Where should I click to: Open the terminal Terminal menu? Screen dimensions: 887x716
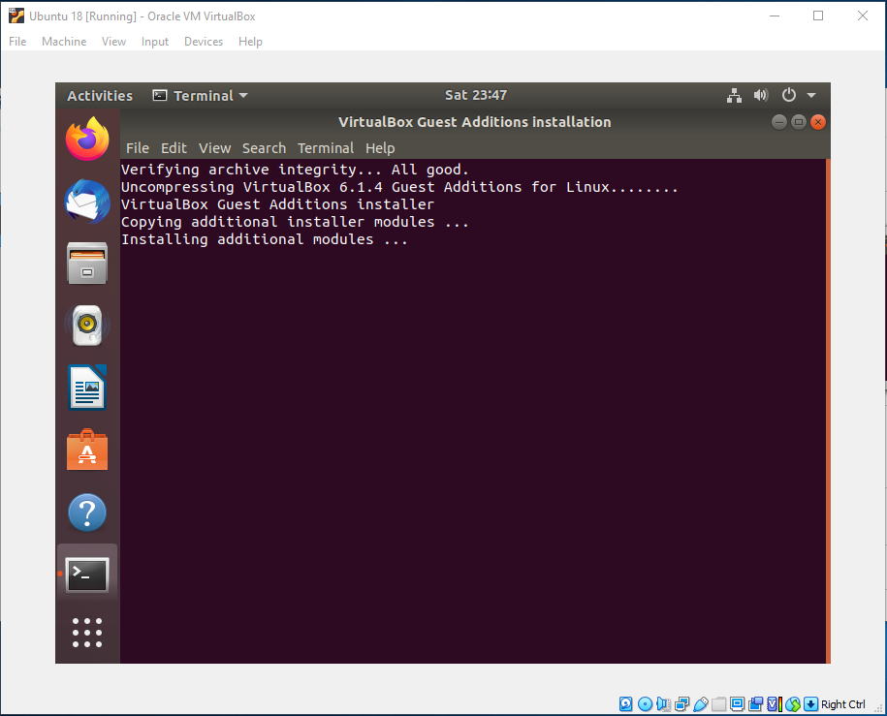click(x=326, y=148)
